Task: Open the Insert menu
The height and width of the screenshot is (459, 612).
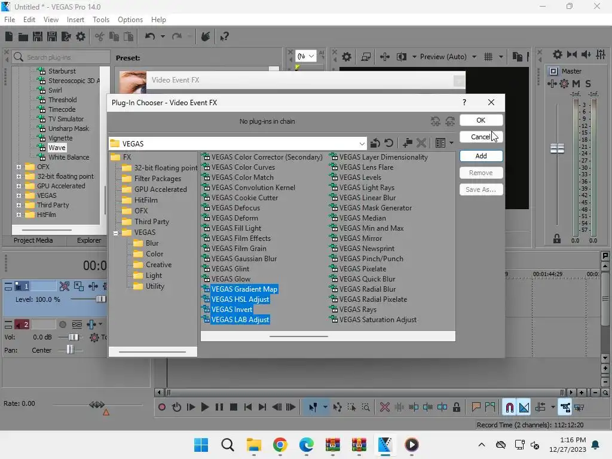Action: tap(75, 20)
